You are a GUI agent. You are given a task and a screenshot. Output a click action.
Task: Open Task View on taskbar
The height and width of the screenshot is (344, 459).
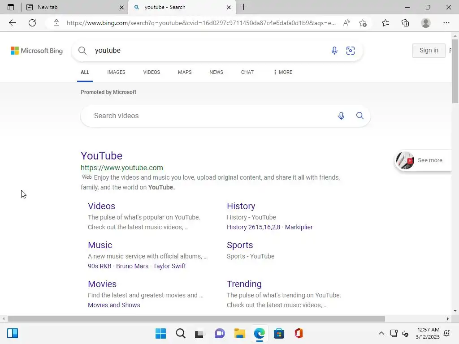(x=199, y=334)
